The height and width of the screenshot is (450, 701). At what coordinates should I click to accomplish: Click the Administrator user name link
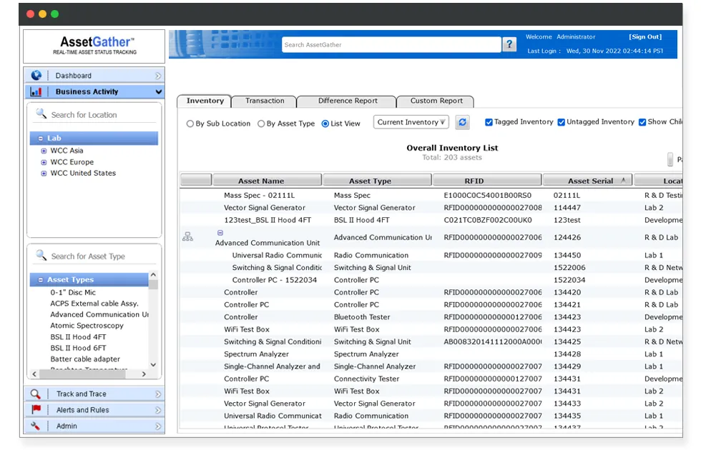coord(576,36)
